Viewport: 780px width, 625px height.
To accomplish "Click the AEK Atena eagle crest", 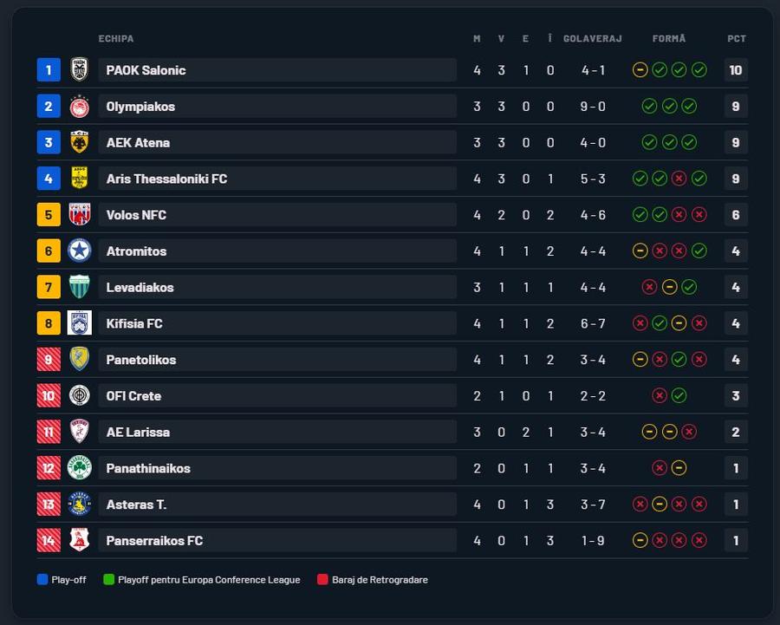I will click(80, 142).
